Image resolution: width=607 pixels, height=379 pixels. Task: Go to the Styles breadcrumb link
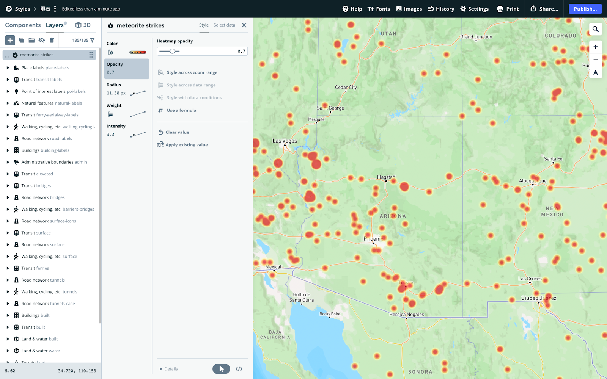pos(22,9)
